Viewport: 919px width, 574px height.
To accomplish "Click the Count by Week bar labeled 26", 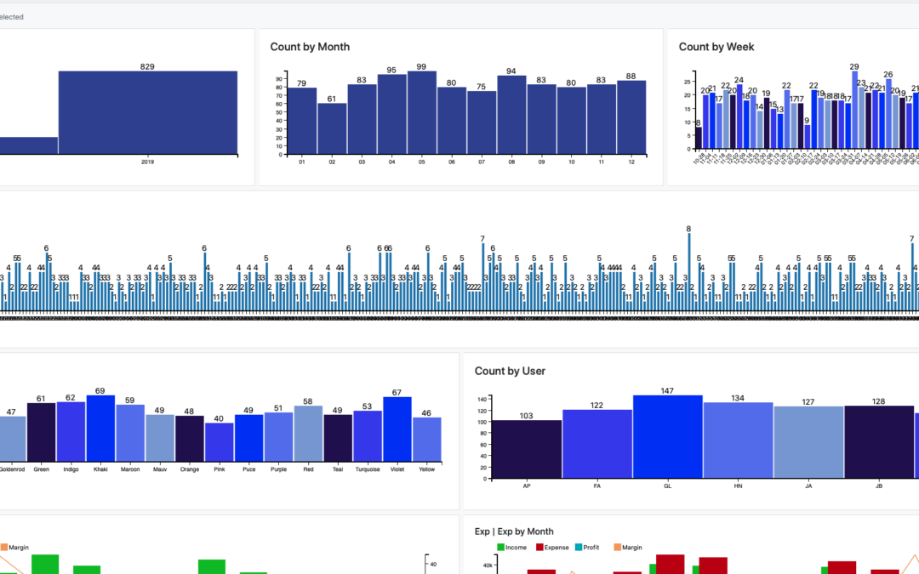I will [x=888, y=114].
